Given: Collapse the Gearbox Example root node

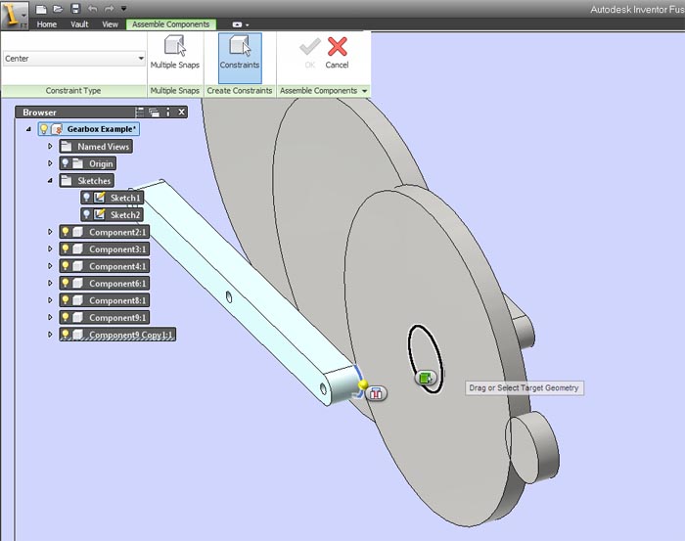Looking at the screenshot, I should [28, 129].
